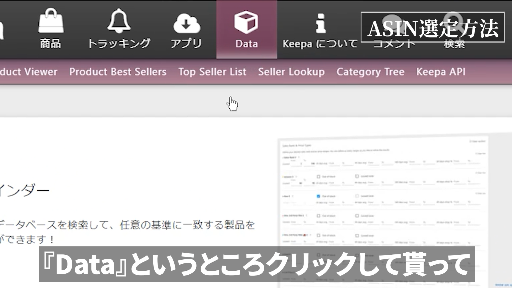Image resolution: width=512 pixels, height=288 pixels.
Task: Check the first Lowest ever checkbox
Action: (x=357, y=176)
